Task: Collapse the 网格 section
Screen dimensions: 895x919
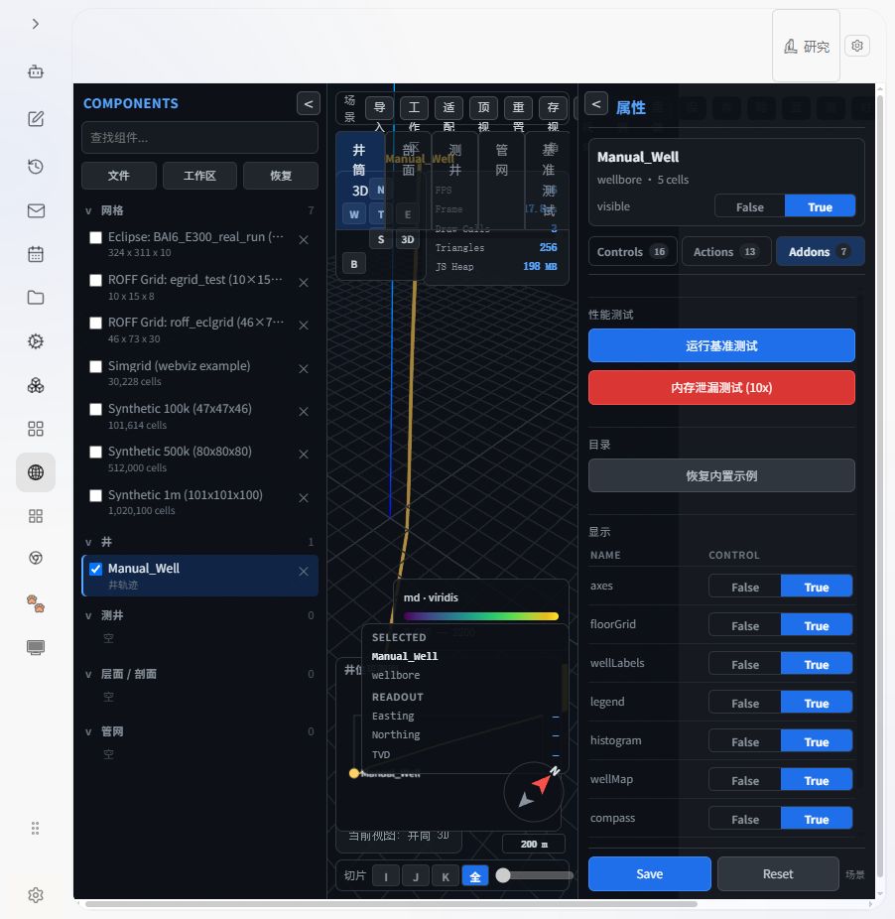Action: click(88, 211)
